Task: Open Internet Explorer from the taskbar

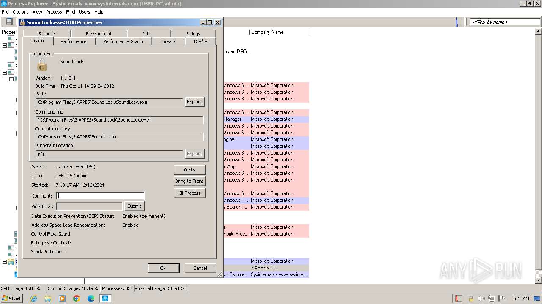Action: click(33, 299)
